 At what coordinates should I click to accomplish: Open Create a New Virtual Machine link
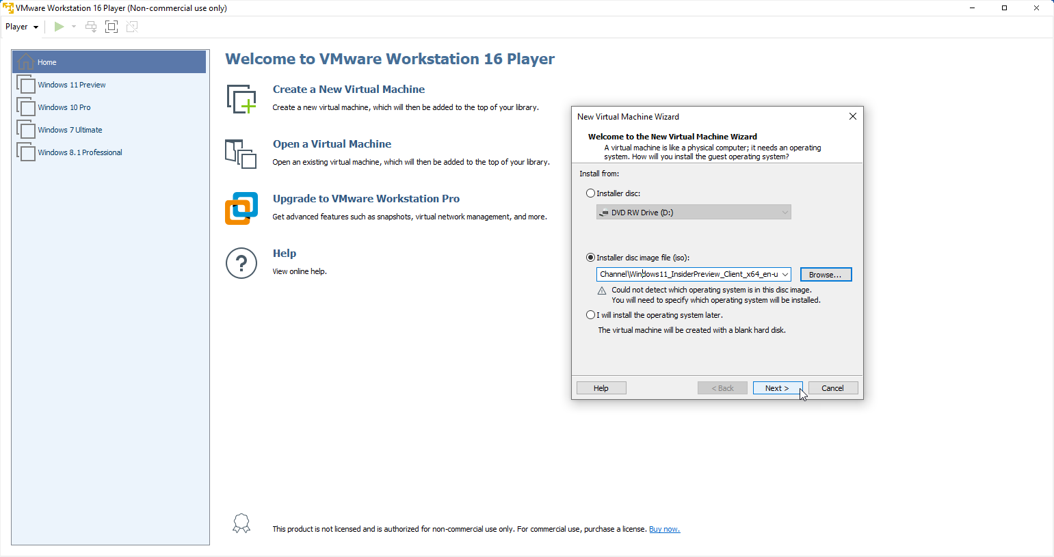click(349, 90)
